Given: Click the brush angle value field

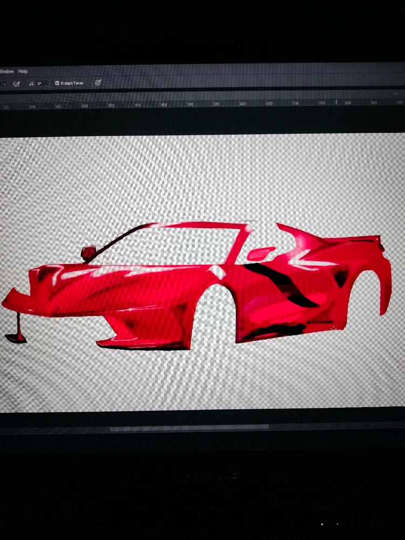Looking at the screenshot, I should click(x=42, y=84).
